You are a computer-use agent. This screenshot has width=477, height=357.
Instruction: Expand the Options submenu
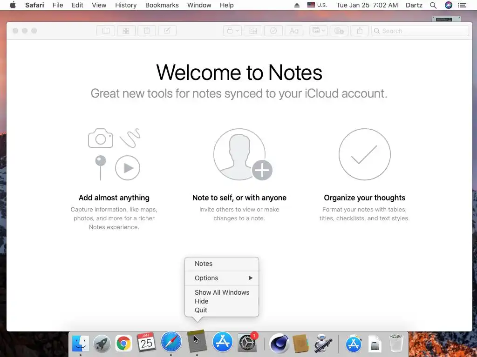[221, 278]
